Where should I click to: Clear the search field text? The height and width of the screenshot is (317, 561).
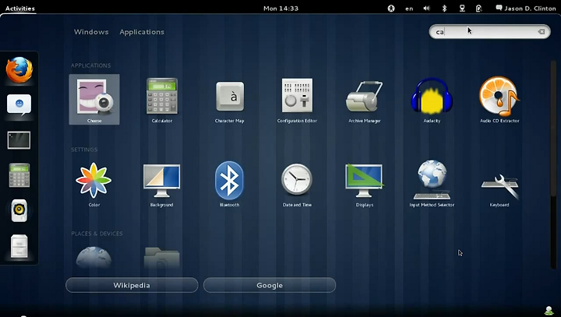(x=542, y=32)
